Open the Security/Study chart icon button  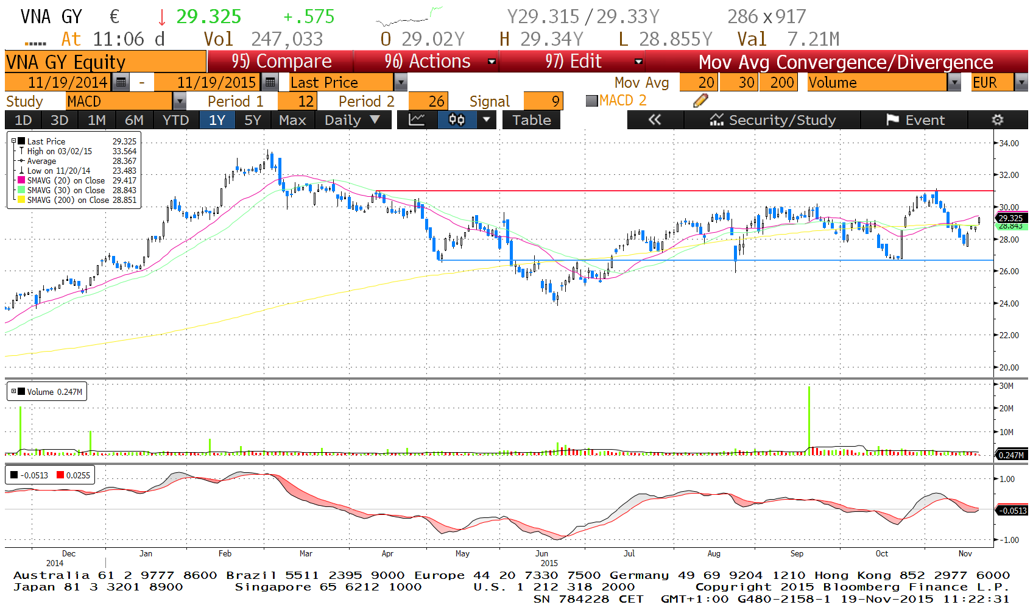click(x=772, y=120)
